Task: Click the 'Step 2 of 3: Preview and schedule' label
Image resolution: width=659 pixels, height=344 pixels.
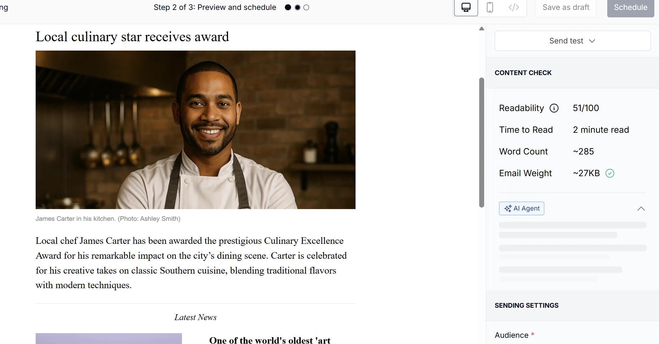Action: [215, 7]
